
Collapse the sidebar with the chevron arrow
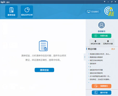[x=85, y=57]
